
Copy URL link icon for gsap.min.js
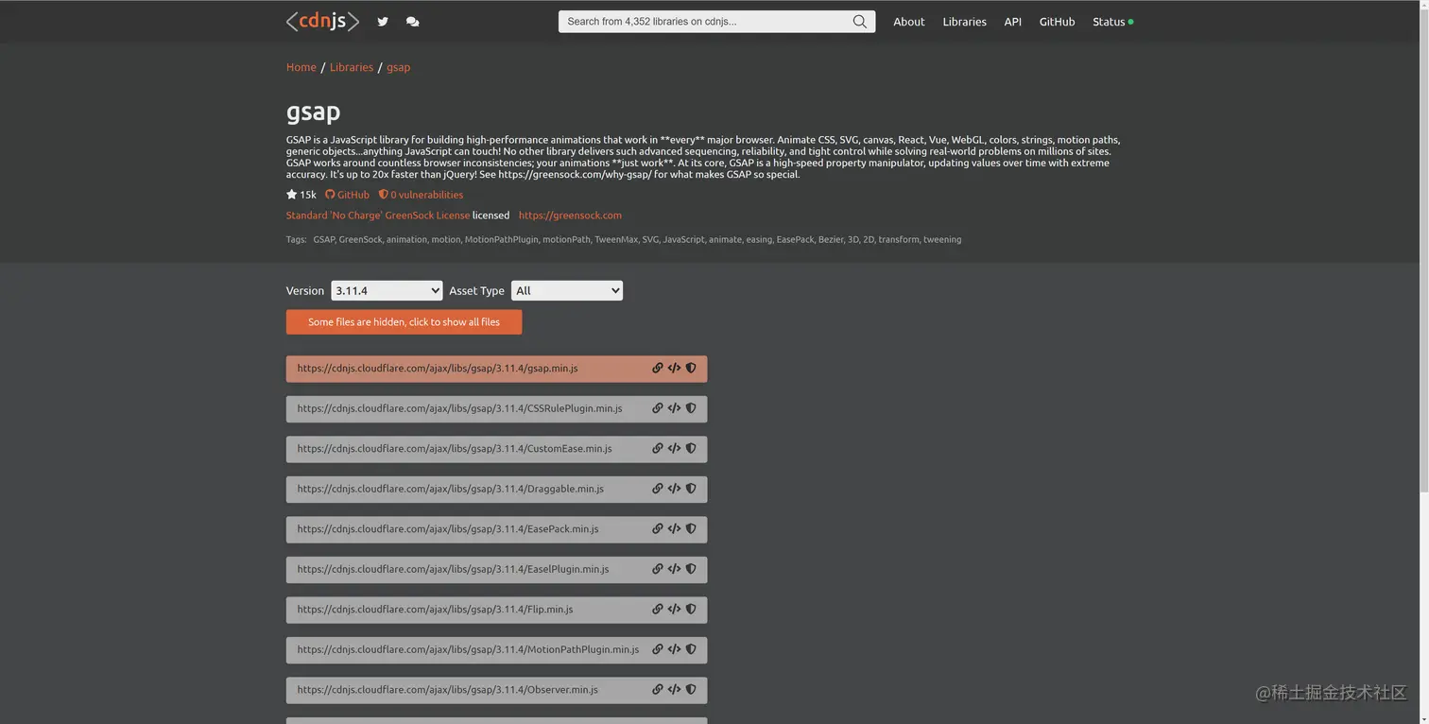pos(658,369)
